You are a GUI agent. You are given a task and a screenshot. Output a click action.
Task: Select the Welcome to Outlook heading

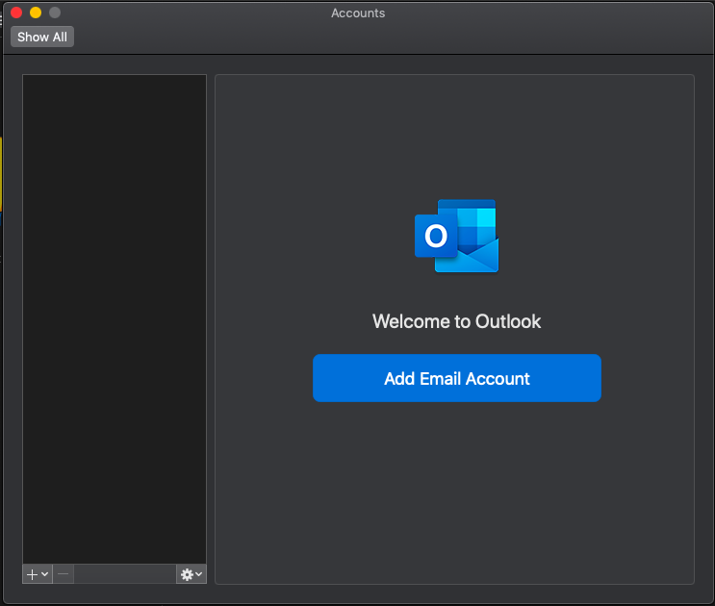(x=456, y=321)
